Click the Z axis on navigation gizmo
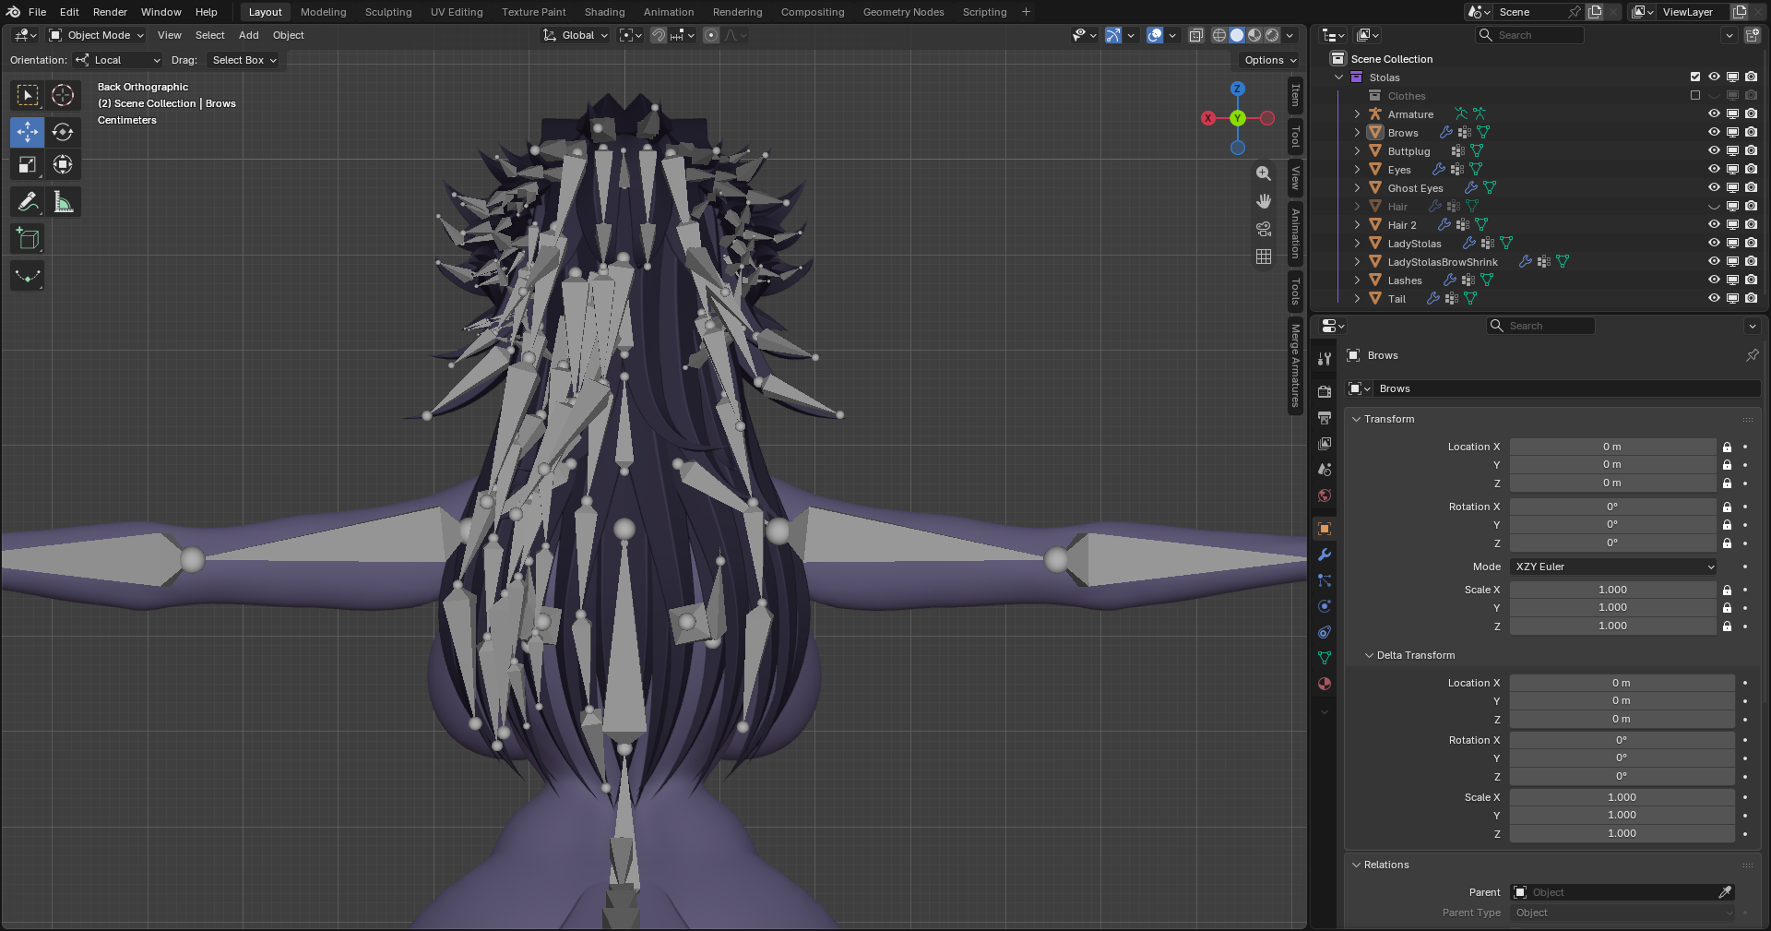The width and height of the screenshot is (1771, 931). 1238,89
